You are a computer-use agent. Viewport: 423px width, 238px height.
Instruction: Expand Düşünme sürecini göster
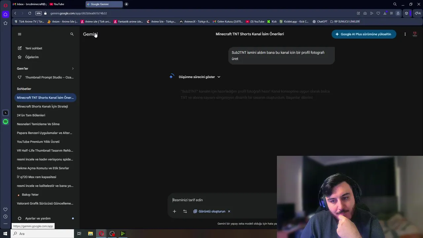[x=200, y=77]
